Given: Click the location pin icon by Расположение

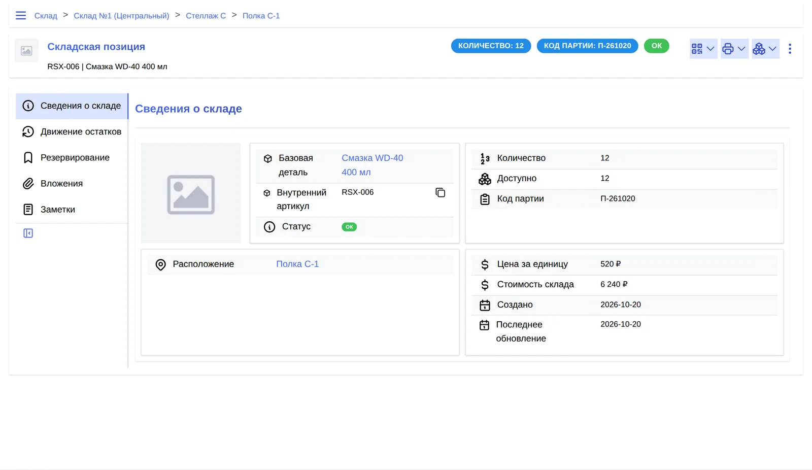Looking at the screenshot, I should pyautogui.click(x=160, y=264).
